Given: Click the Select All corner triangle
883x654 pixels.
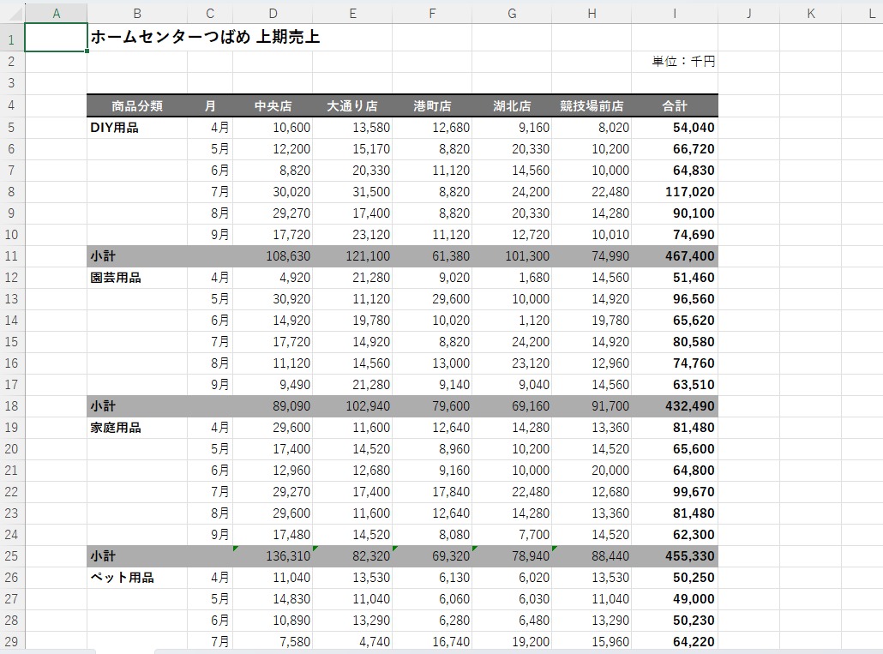Looking at the screenshot, I should coord(12,13).
